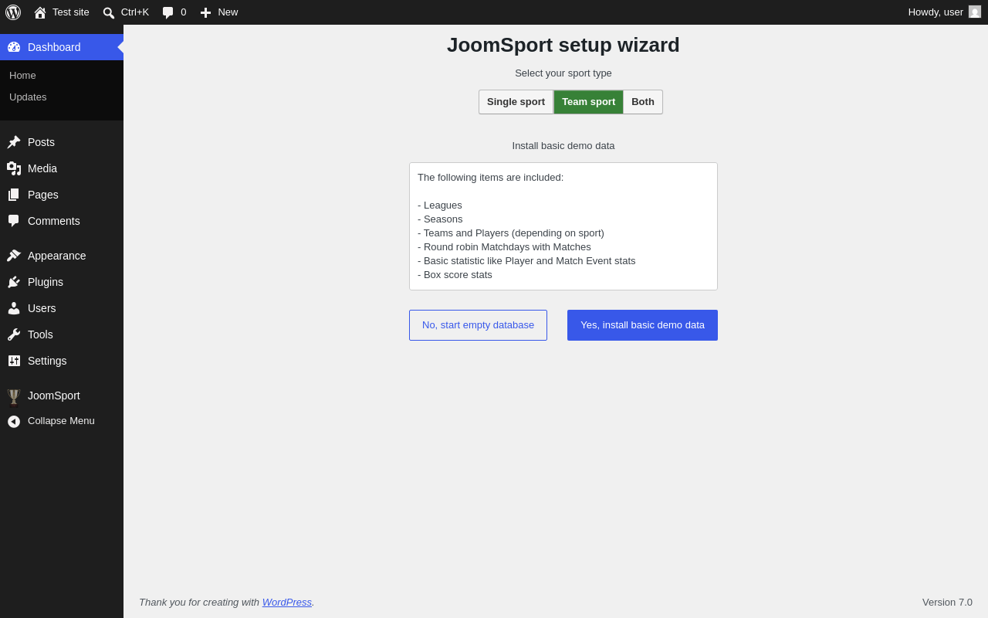Viewport: 988px width, 618px height.
Task: Click the comments bubble icon in admin bar
Action: point(168,12)
